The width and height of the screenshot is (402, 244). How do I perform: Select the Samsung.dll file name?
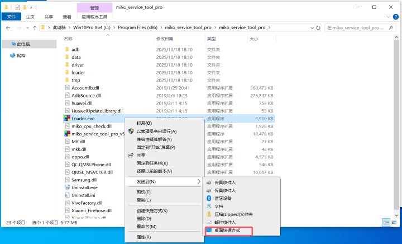[84, 180]
